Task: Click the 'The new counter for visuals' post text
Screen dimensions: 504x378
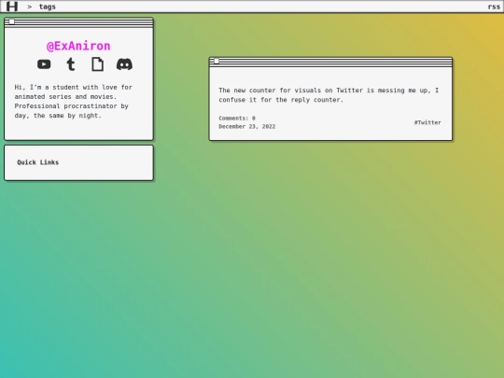Action: click(x=329, y=95)
